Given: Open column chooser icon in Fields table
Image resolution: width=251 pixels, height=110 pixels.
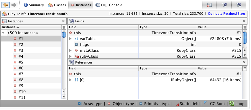Looking at the screenshot, I should tap(245, 27).
